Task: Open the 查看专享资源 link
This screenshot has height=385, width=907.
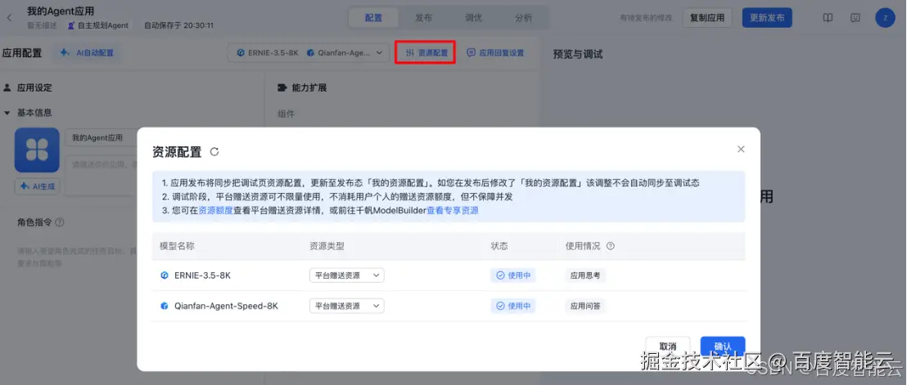Action: click(x=453, y=211)
